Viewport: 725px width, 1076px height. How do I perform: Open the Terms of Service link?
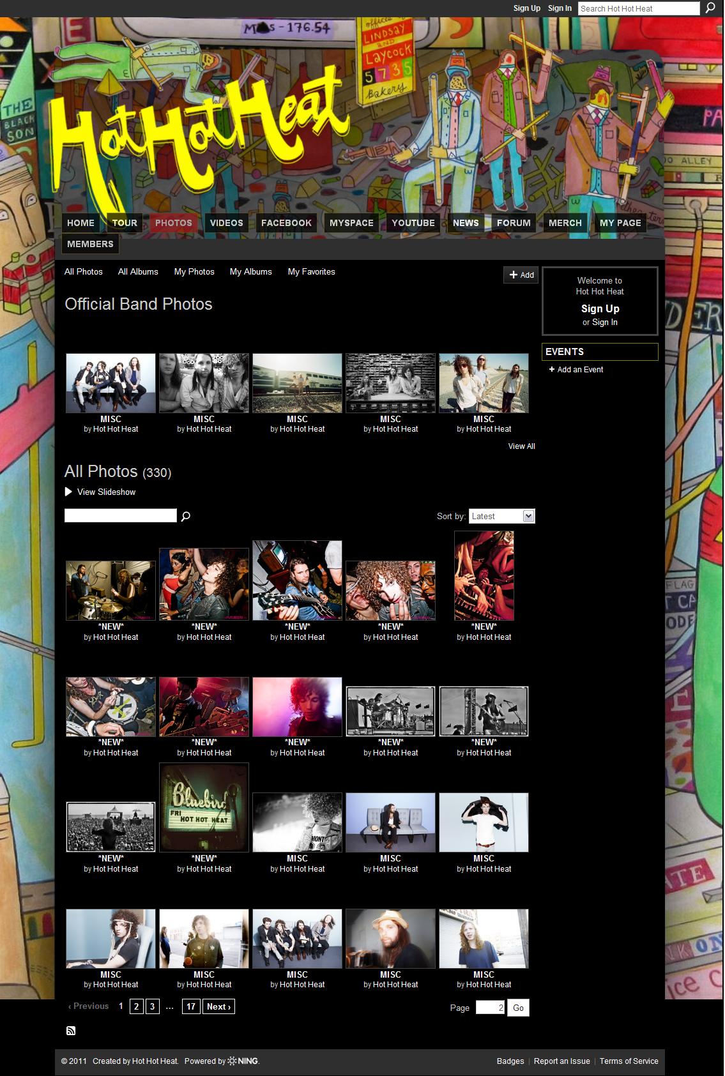click(x=629, y=1061)
